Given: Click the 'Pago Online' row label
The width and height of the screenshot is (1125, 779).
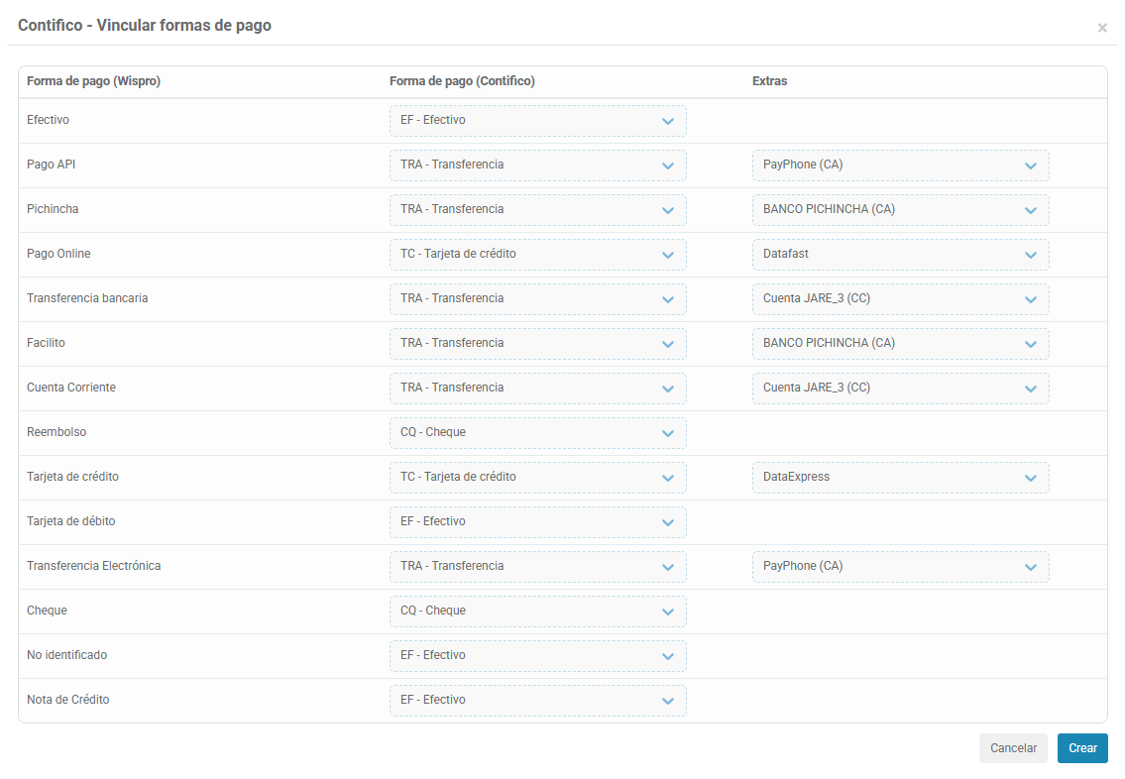Looking at the screenshot, I should [x=58, y=253].
